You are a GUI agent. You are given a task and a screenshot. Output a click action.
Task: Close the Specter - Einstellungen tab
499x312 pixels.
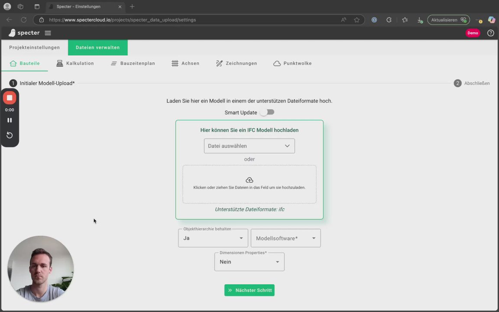tap(120, 6)
